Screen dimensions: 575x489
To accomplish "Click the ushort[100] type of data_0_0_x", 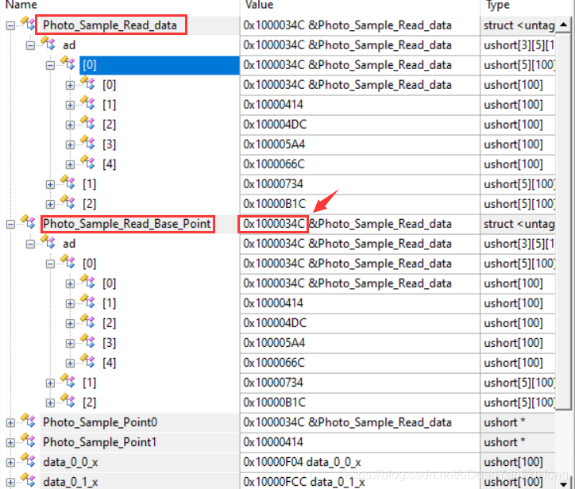I will click(x=513, y=462).
